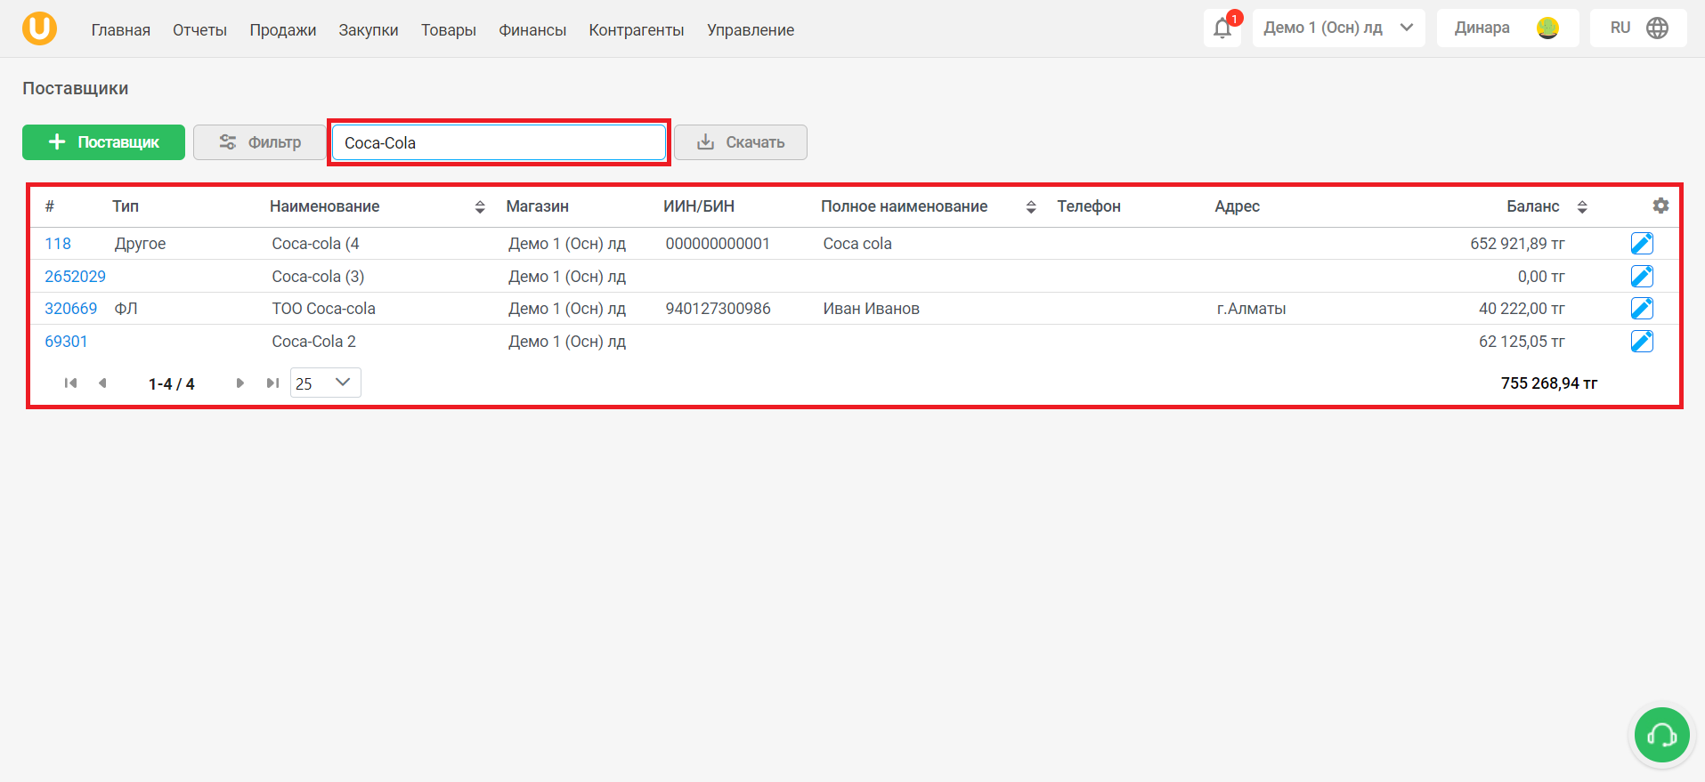Viewport: 1705px width, 782px height.
Task: Open the Фильтр filter button
Action: [x=259, y=142]
